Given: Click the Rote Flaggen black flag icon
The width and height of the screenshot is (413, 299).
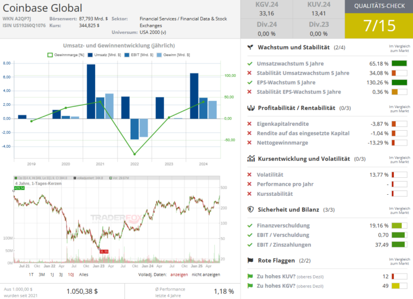Looking at the screenshot, I should click(x=250, y=260).
